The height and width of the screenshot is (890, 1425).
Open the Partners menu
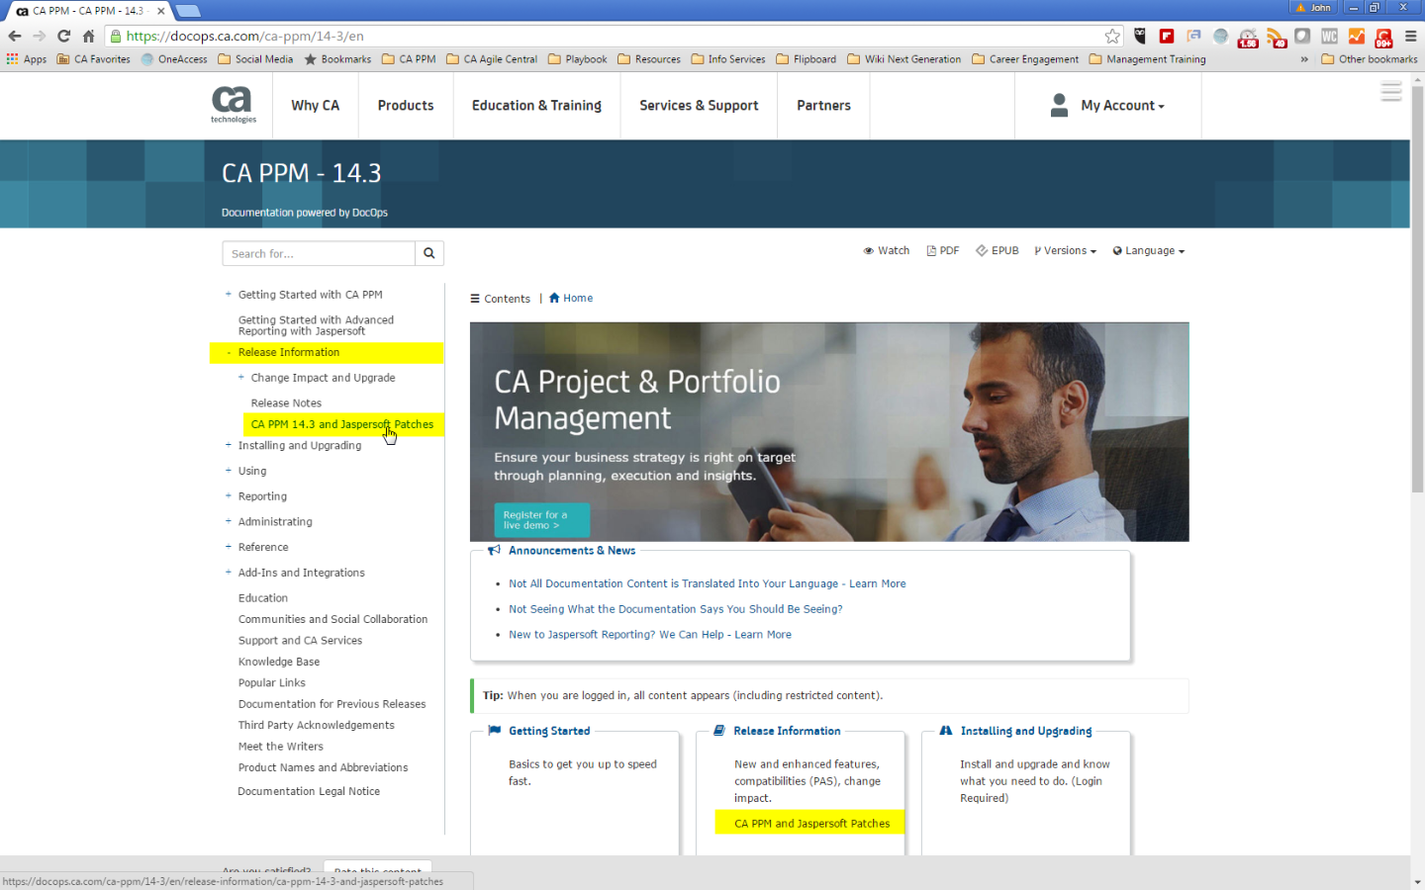click(823, 105)
